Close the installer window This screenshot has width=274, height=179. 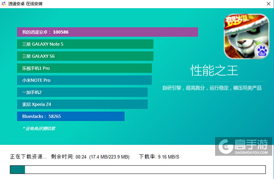pos(269,4)
